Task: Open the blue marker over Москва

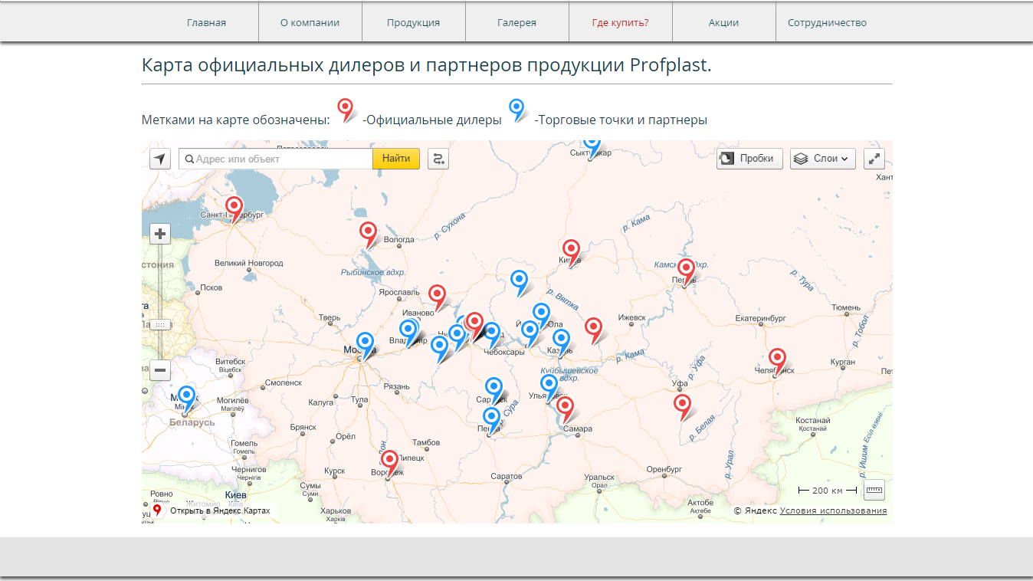Action: 366,343
